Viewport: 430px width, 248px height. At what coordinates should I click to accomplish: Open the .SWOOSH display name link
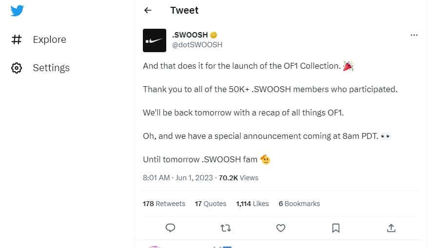(x=190, y=35)
